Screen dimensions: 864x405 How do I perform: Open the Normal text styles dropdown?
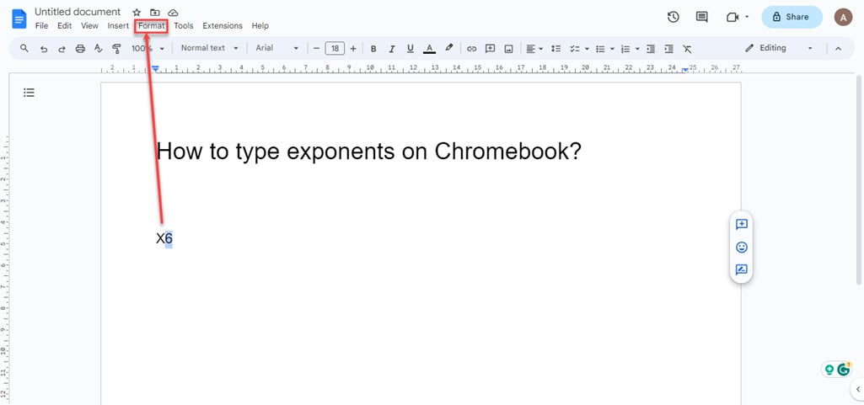click(209, 48)
